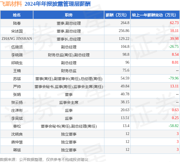
Task: Click 董事长,总经理 position cell
Action: [x=69, y=39]
